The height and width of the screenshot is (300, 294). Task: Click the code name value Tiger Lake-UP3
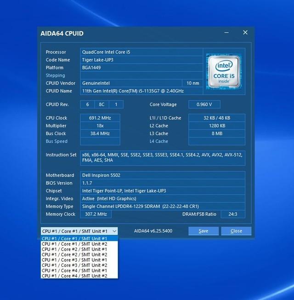(141, 60)
